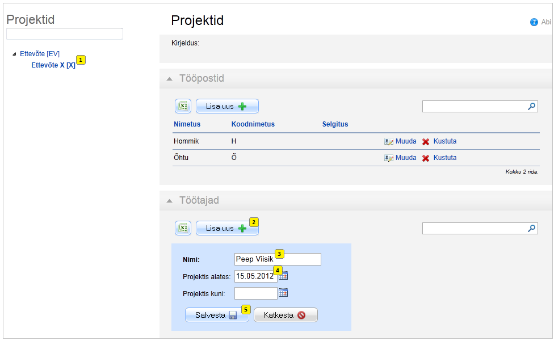Viewport: 554px width, 341px height.
Task: Sort table by Nimetus column
Action: tap(187, 124)
